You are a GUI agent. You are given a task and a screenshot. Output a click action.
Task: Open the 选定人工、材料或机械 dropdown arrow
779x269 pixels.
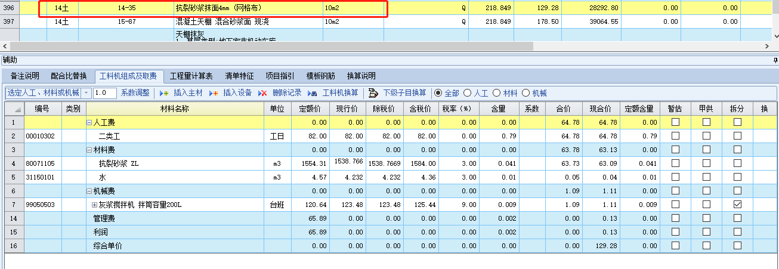87,93
